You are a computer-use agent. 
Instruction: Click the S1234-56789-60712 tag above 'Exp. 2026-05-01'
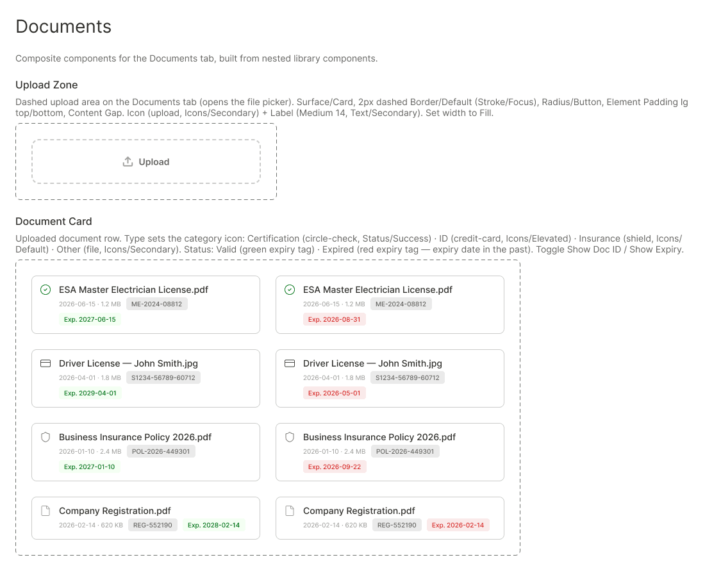click(408, 377)
